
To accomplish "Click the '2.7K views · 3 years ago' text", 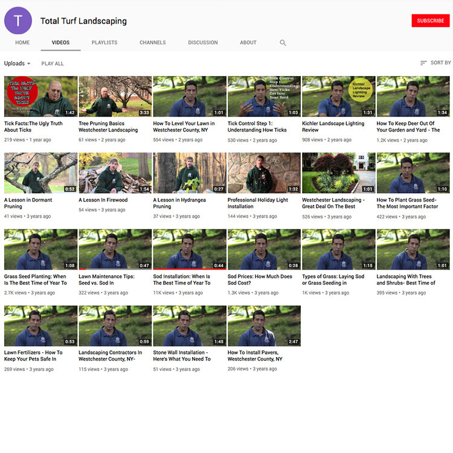I will [x=30, y=293].
